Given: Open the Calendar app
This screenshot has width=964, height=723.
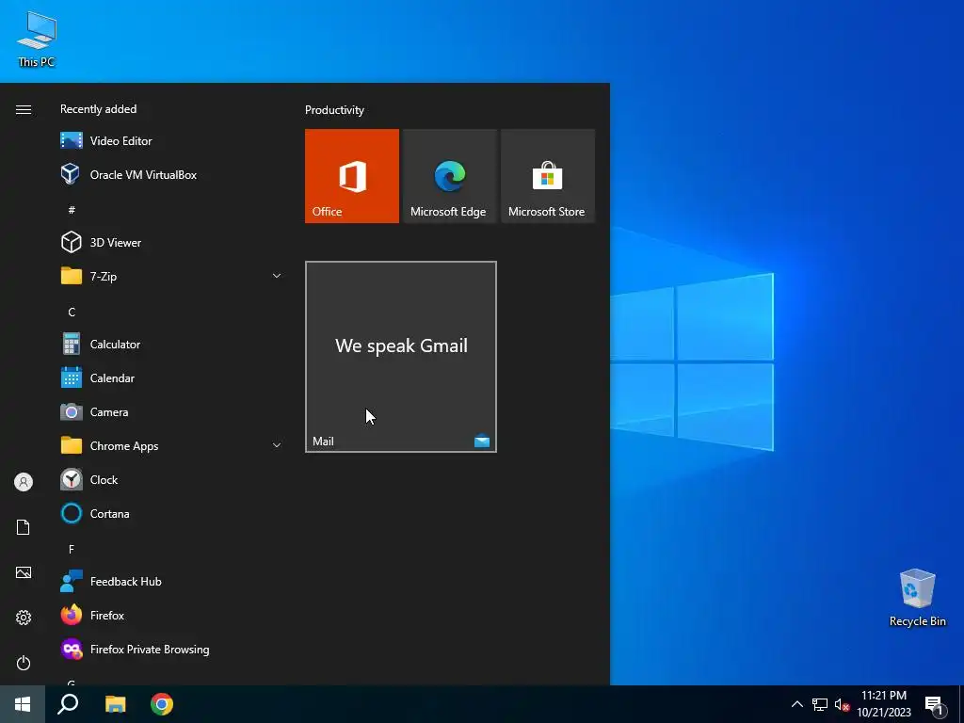Looking at the screenshot, I should (x=171, y=378).
